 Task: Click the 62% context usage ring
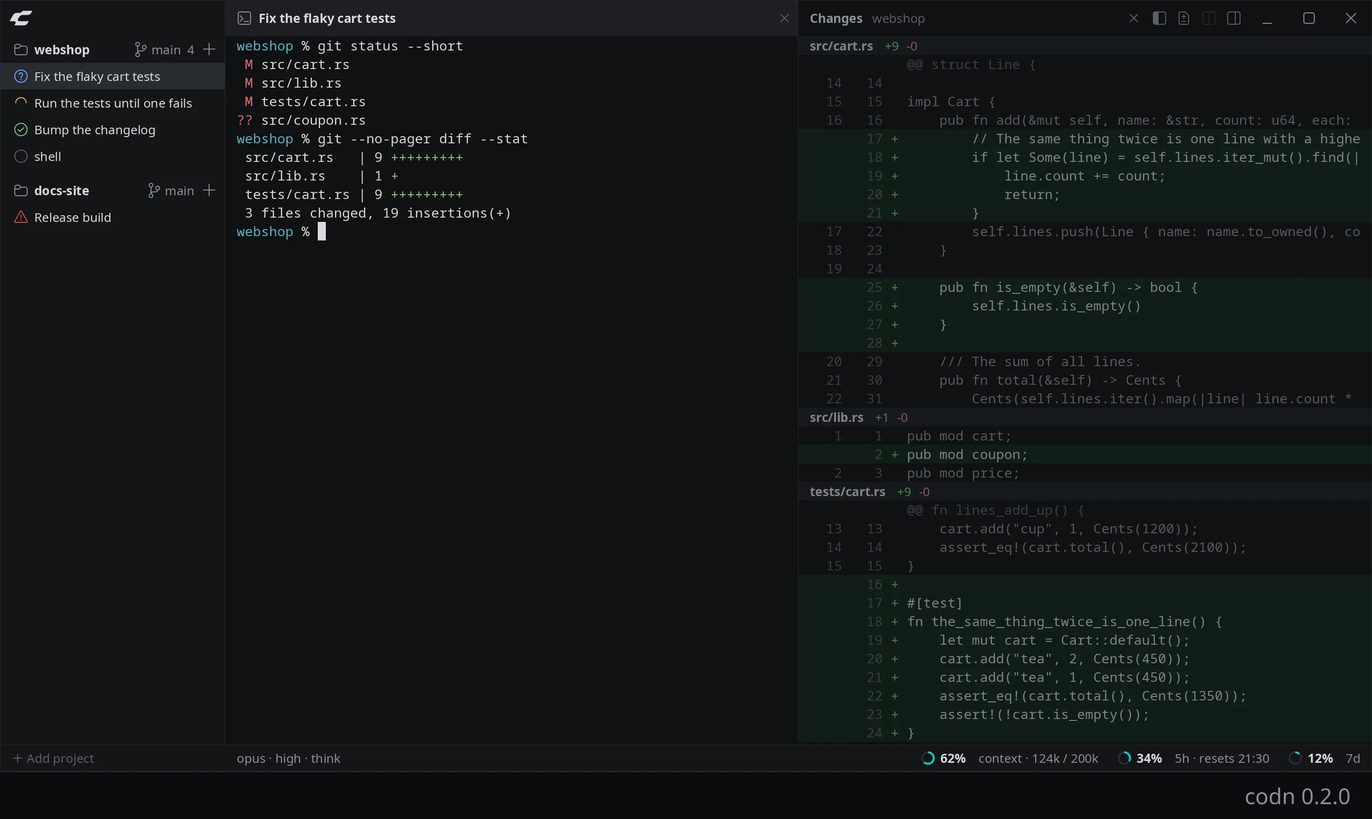pos(928,759)
